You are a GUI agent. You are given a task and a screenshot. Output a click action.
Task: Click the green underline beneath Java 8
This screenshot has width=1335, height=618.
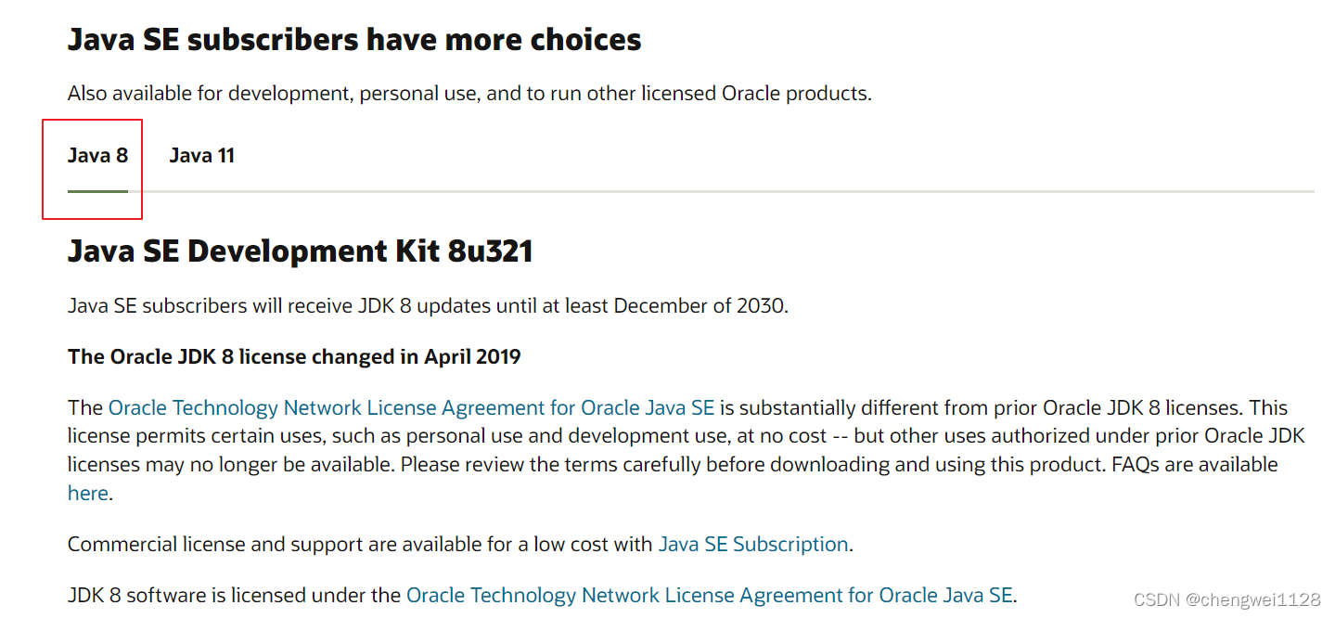click(x=97, y=191)
